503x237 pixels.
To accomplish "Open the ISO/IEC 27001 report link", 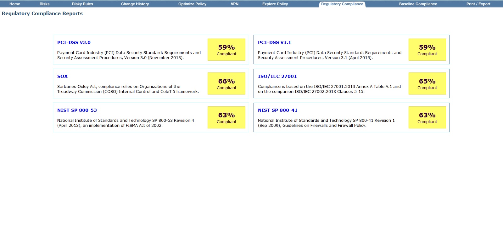I will click(x=277, y=76).
